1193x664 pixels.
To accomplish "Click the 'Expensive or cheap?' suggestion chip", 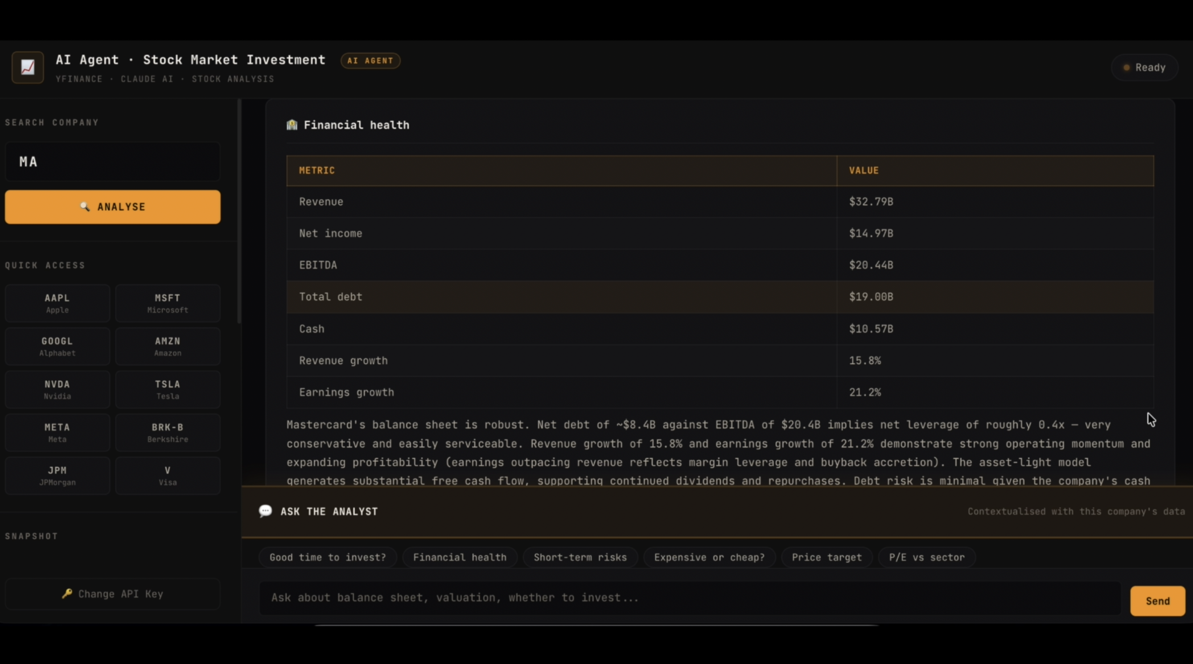I will [x=709, y=557].
